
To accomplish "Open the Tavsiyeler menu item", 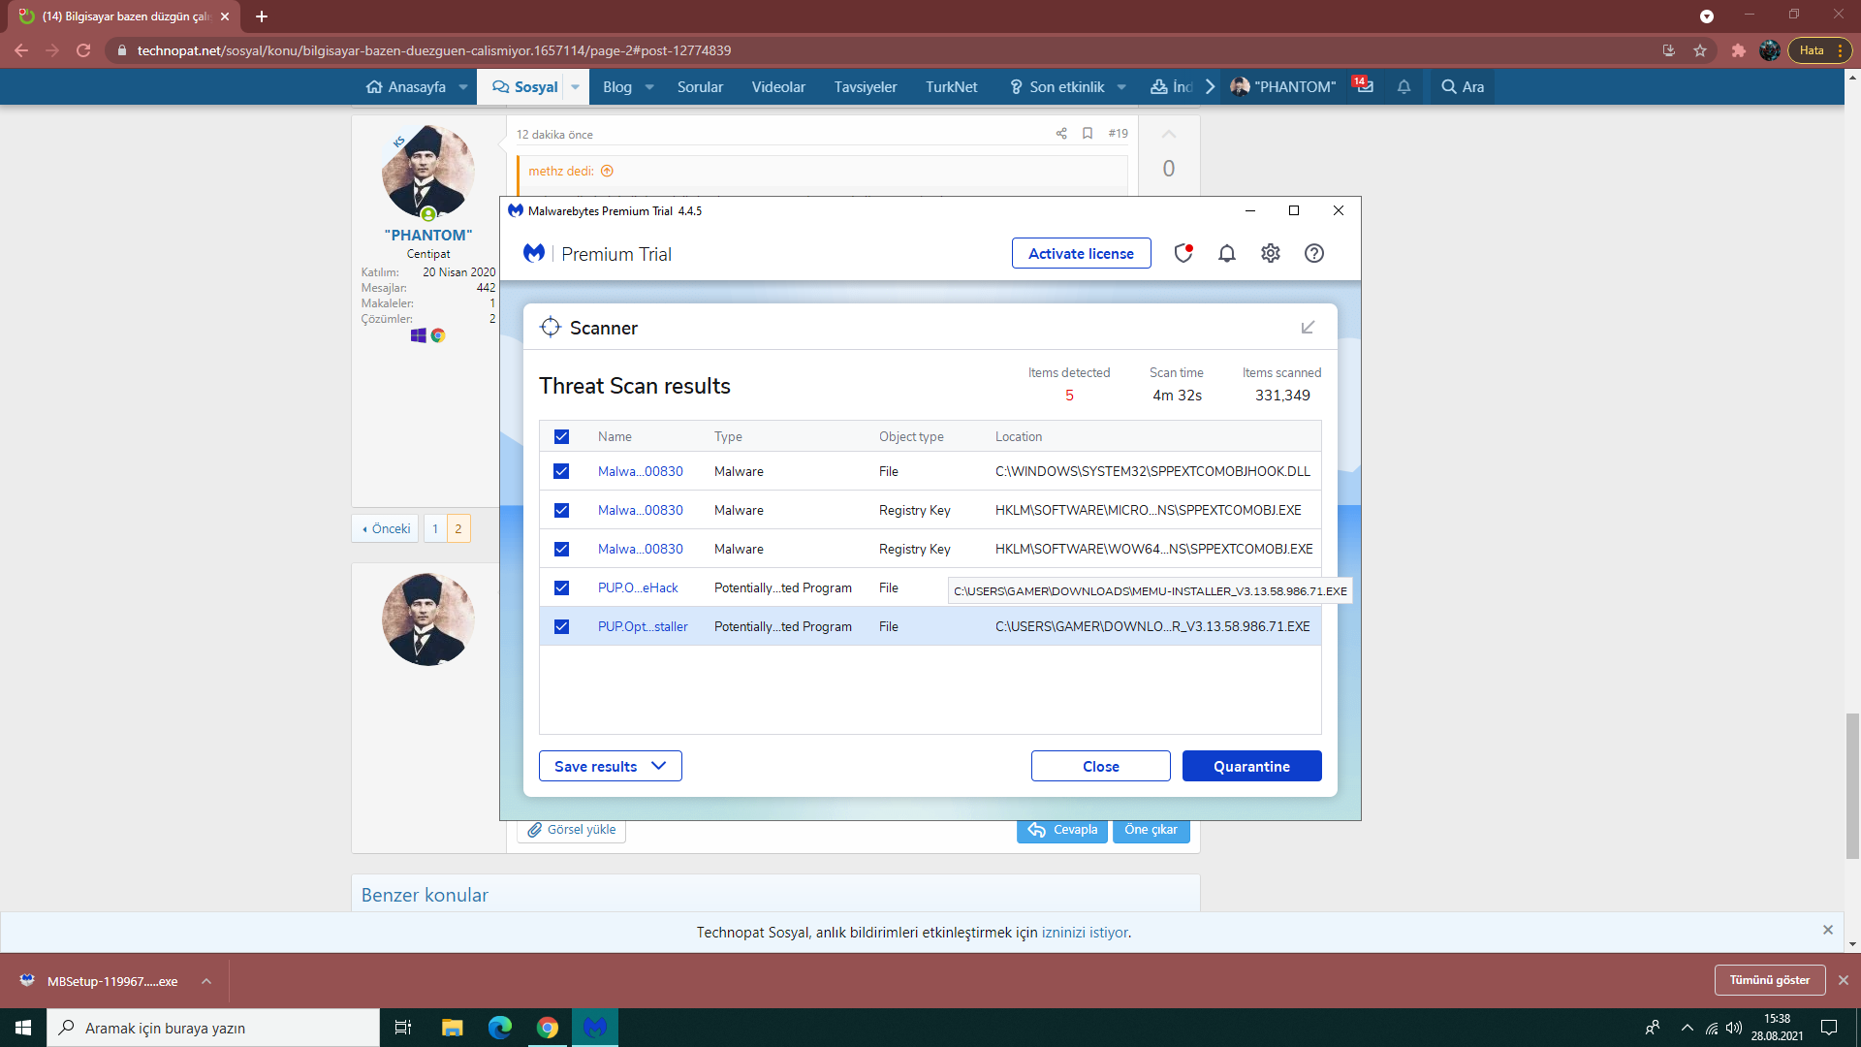I will pyautogui.click(x=865, y=86).
